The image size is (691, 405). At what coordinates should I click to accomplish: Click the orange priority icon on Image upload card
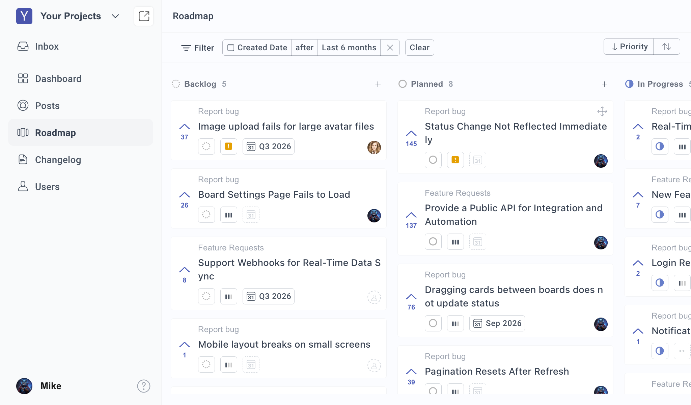[229, 146]
